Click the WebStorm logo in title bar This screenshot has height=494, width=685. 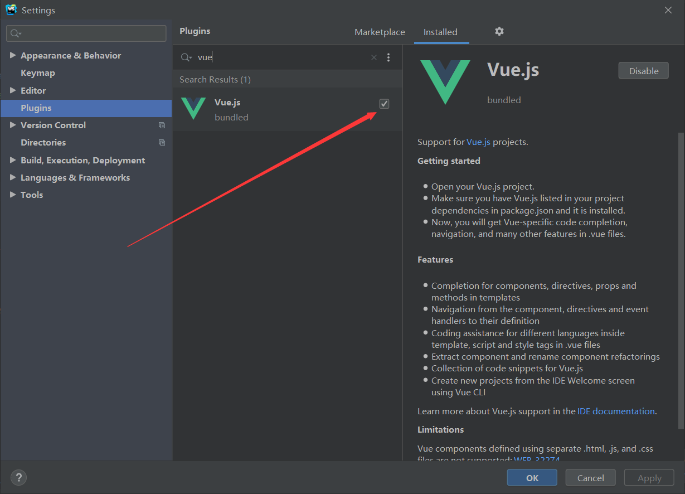click(x=11, y=9)
